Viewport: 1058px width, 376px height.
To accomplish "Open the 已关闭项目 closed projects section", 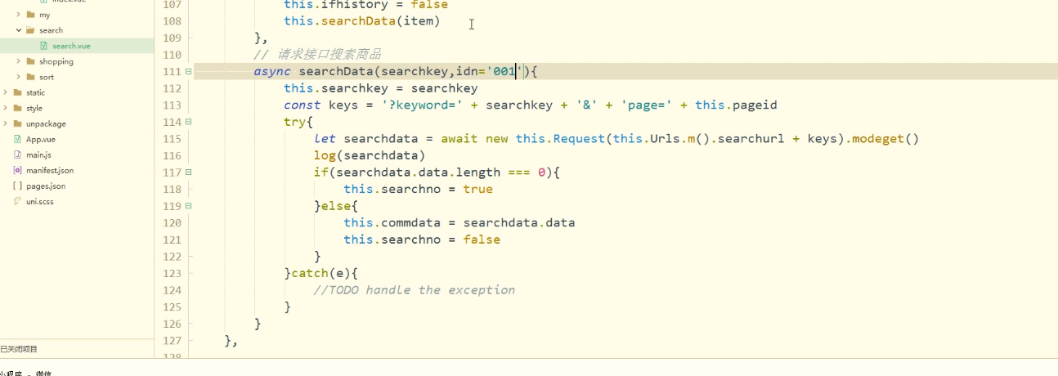I will pyautogui.click(x=19, y=349).
